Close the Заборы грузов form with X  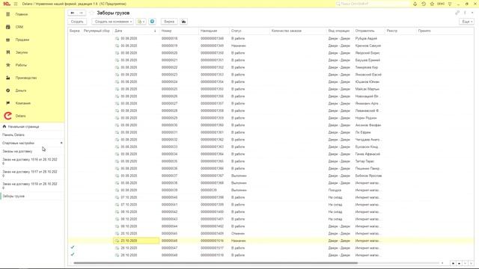(472, 13)
